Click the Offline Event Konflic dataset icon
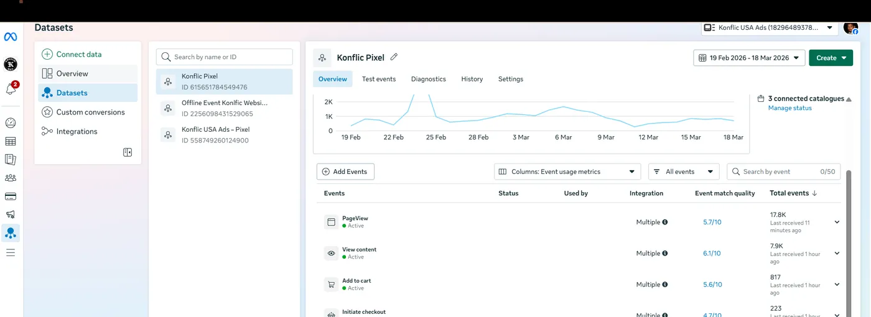 pos(167,108)
